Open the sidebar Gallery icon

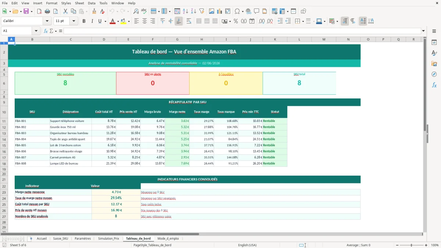434,64
